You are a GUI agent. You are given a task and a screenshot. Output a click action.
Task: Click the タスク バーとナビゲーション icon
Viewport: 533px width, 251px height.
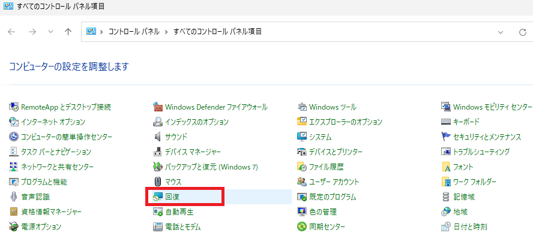click(14, 152)
